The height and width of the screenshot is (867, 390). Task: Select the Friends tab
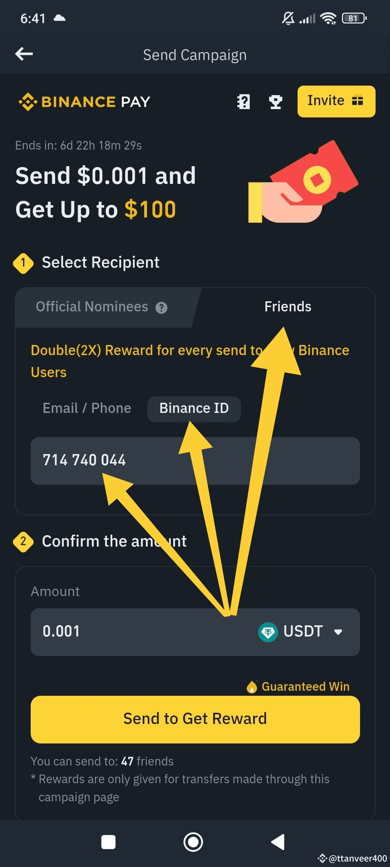[288, 307]
